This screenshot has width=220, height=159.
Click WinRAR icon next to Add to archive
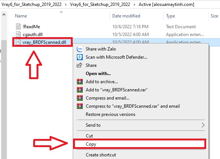(80, 82)
